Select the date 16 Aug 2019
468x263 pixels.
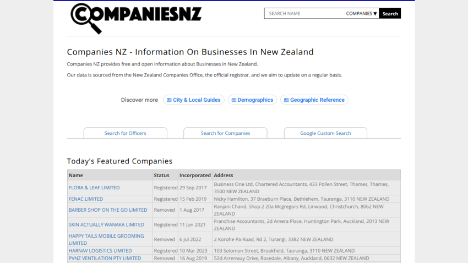tap(193, 258)
